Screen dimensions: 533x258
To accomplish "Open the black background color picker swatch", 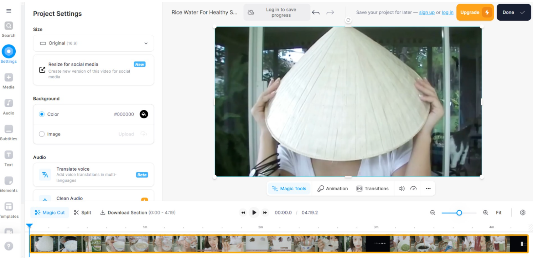I will point(144,114).
